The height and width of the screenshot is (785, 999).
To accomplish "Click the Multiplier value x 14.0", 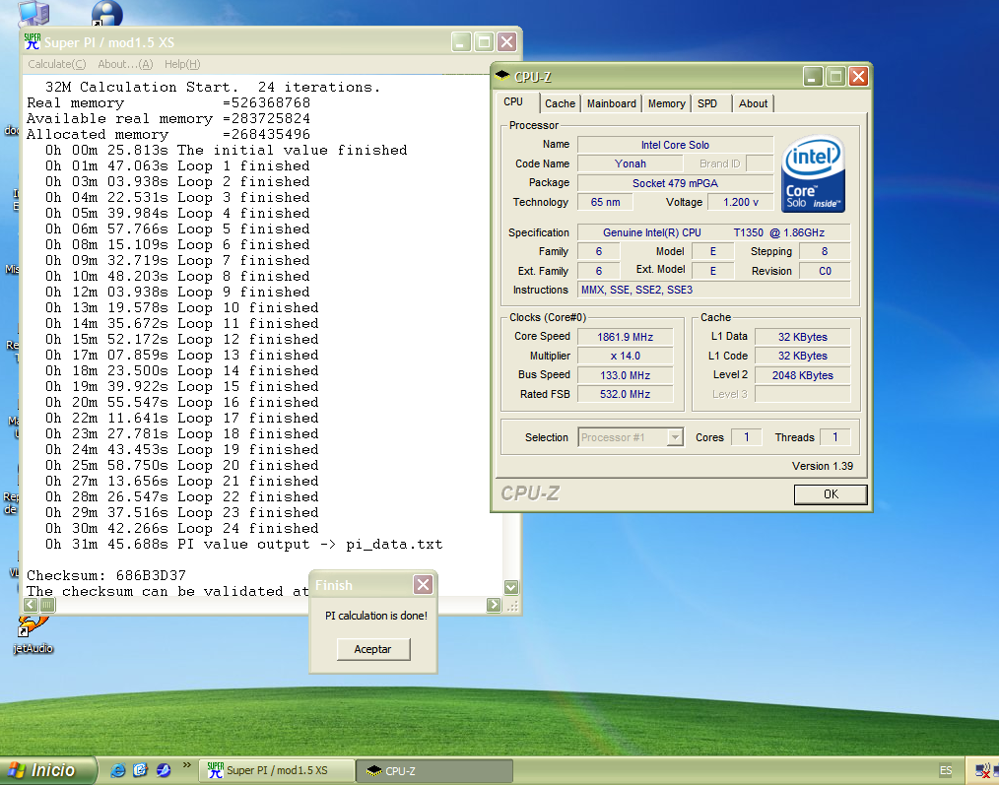I will click(625, 357).
